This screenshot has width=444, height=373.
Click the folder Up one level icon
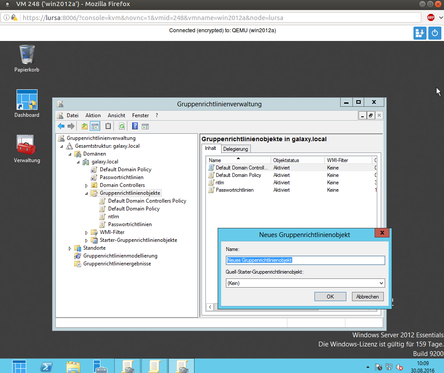tap(85, 126)
